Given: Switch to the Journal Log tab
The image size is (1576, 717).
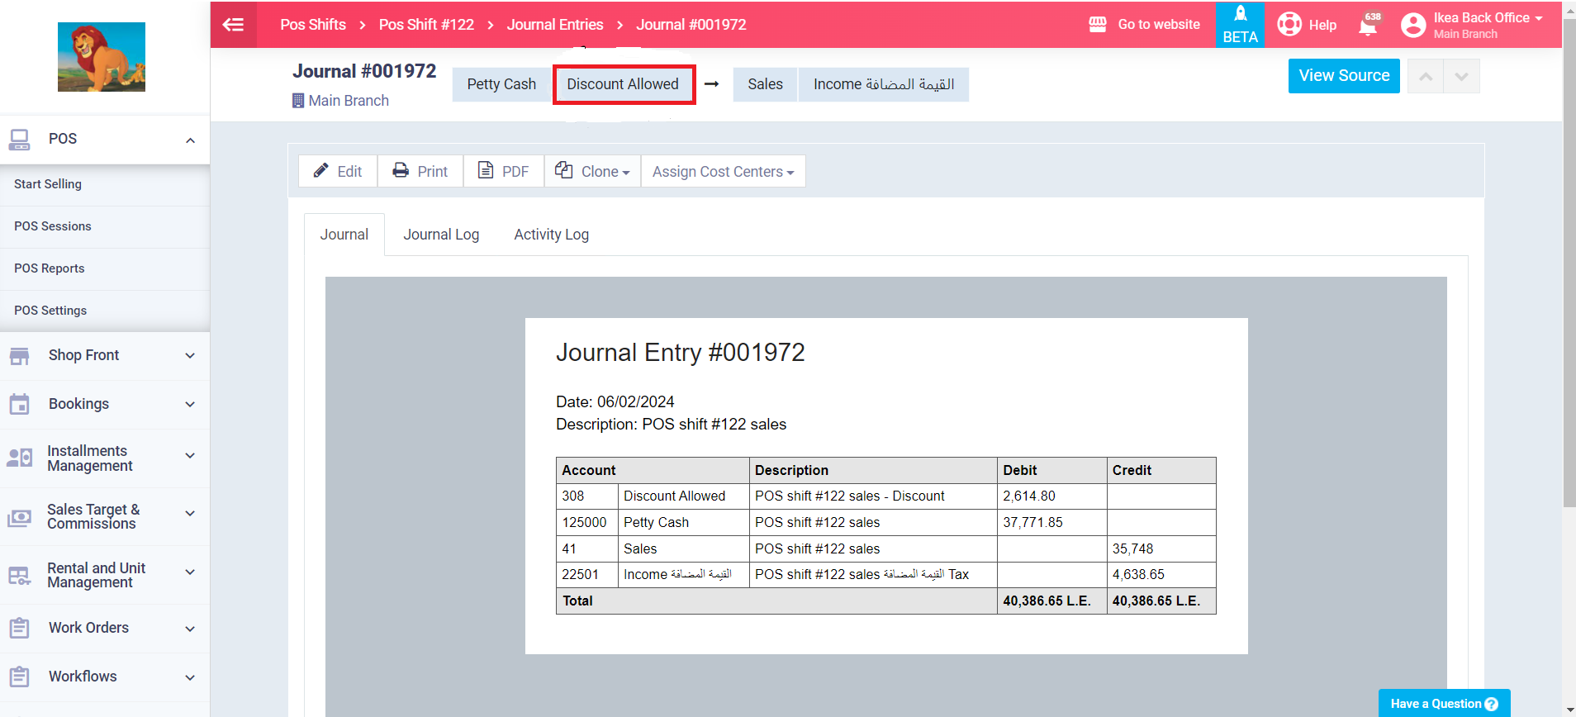Looking at the screenshot, I should pyautogui.click(x=441, y=235).
